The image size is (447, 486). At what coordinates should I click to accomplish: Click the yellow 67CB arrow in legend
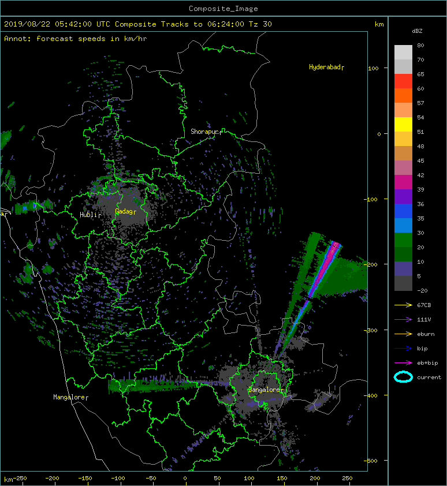click(403, 305)
